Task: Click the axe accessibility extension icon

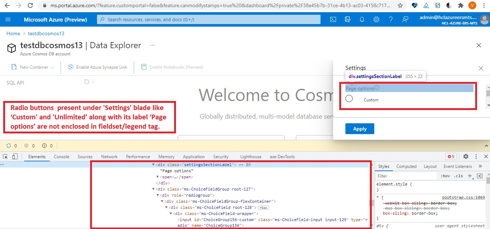Action: point(426,6)
